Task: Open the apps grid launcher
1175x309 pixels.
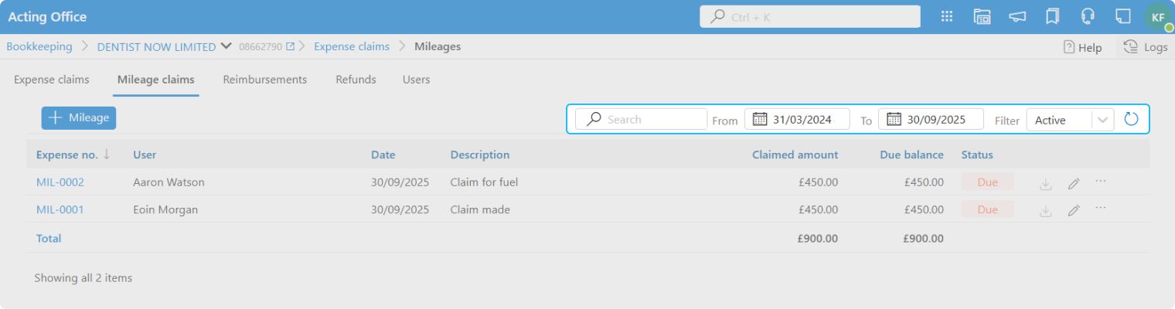Action: (946, 17)
